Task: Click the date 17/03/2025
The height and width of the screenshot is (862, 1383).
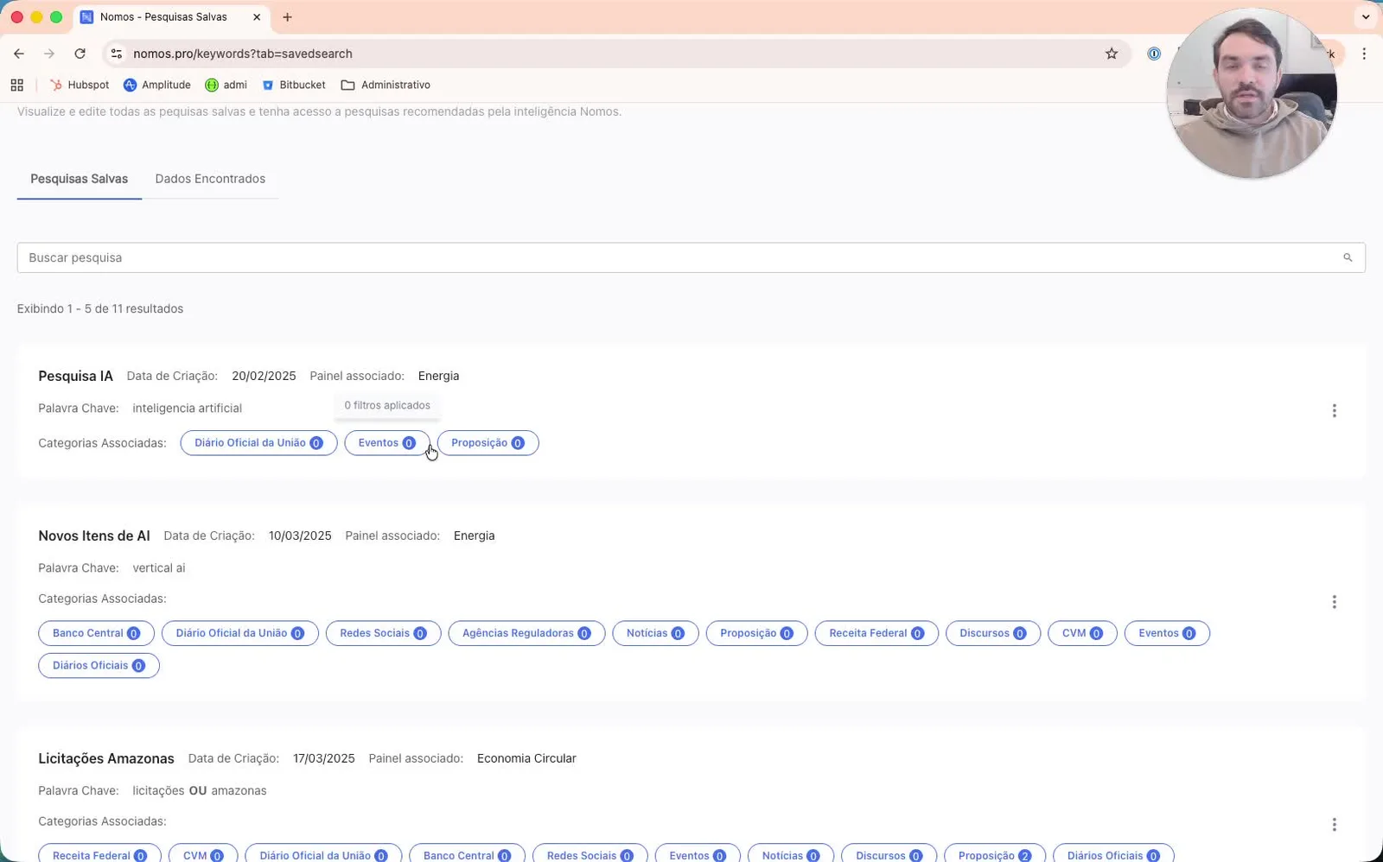Action: [x=323, y=758]
